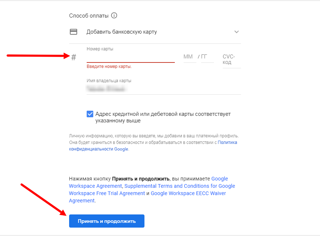This screenshot has width=320, height=236.
Task: Click the small Номер карты floating label
Action: 100,49
